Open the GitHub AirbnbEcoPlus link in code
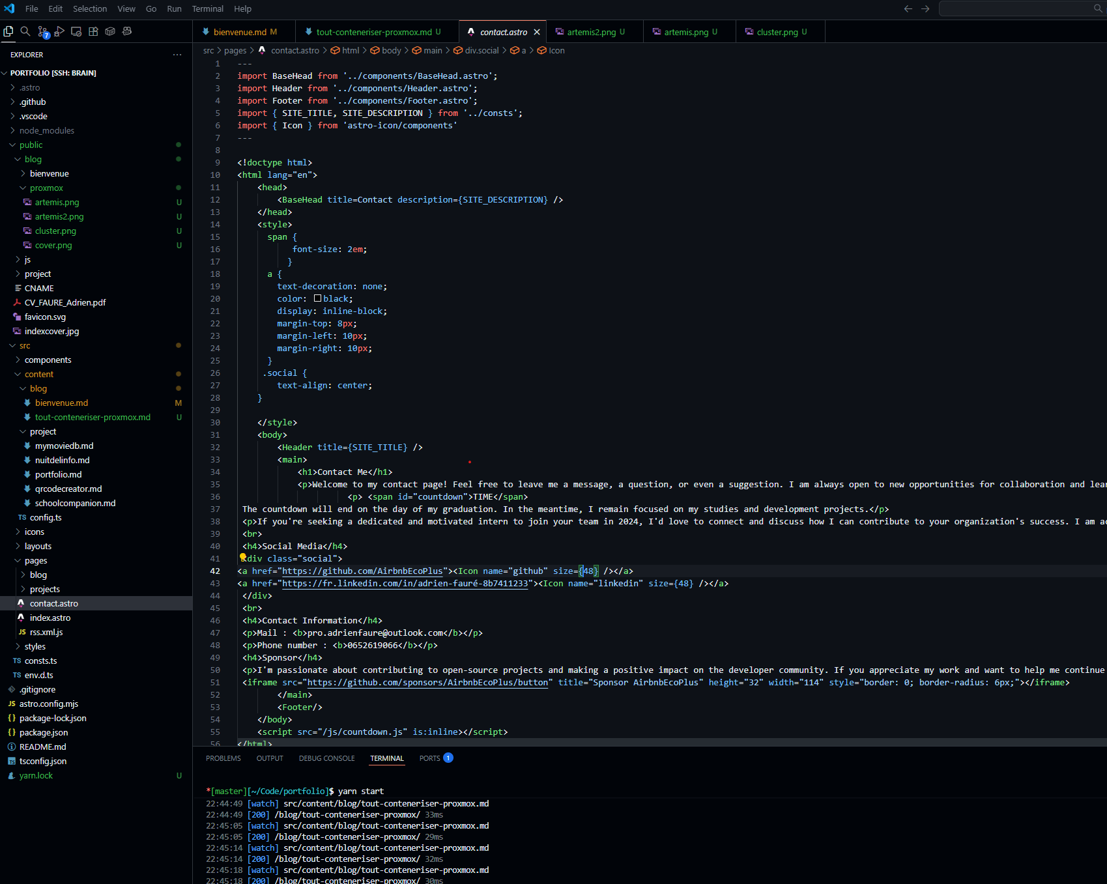1107x884 pixels. coord(362,571)
